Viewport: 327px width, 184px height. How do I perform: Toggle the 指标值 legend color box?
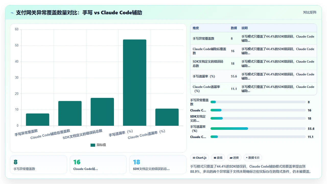(93, 145)
